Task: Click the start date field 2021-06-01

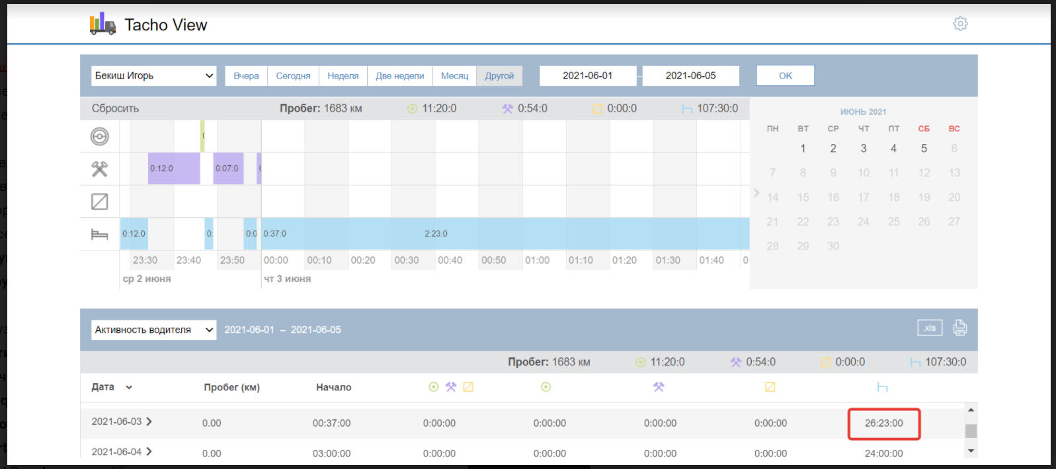Action: (x=587, y=76)
